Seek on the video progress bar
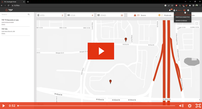The width and height of the screenshot is (202, 109). 96,106
